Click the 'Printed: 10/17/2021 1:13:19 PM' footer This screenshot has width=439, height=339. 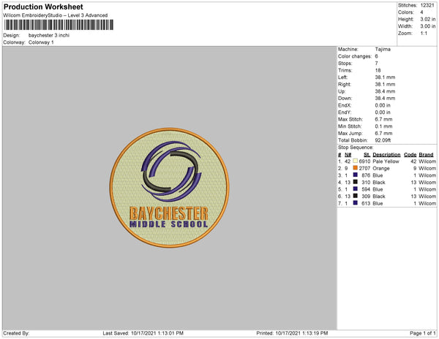point(292,333)
